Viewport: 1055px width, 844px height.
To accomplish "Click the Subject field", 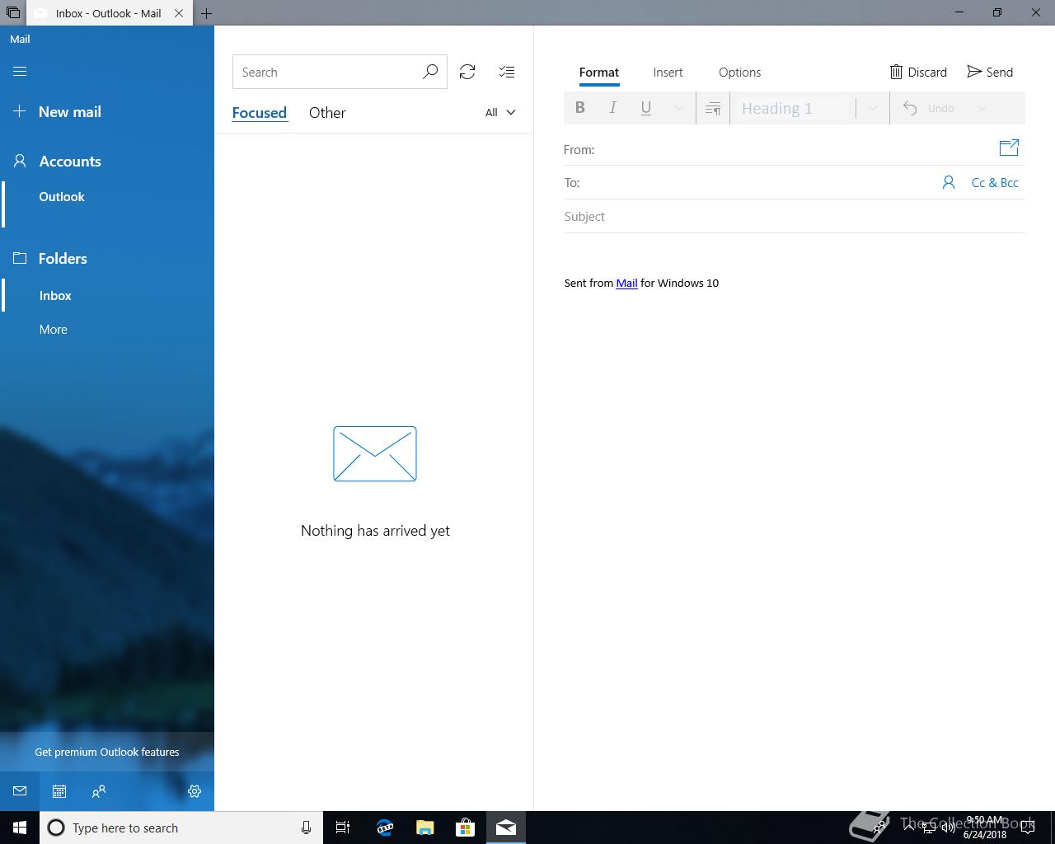I will pos(795,217).
